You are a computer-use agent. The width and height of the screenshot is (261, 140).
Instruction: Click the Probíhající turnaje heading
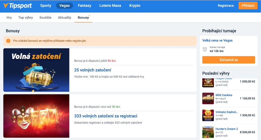click(219, 31)
